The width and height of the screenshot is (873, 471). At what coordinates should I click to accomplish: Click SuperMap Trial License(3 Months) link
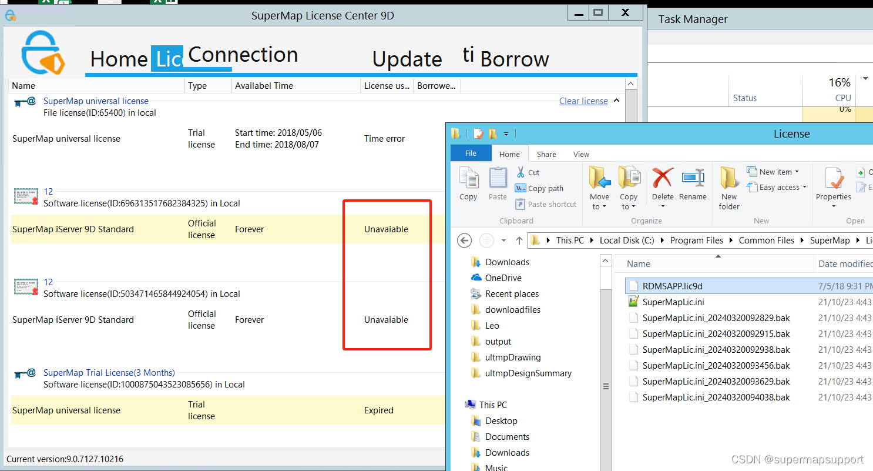coord(109,372)
